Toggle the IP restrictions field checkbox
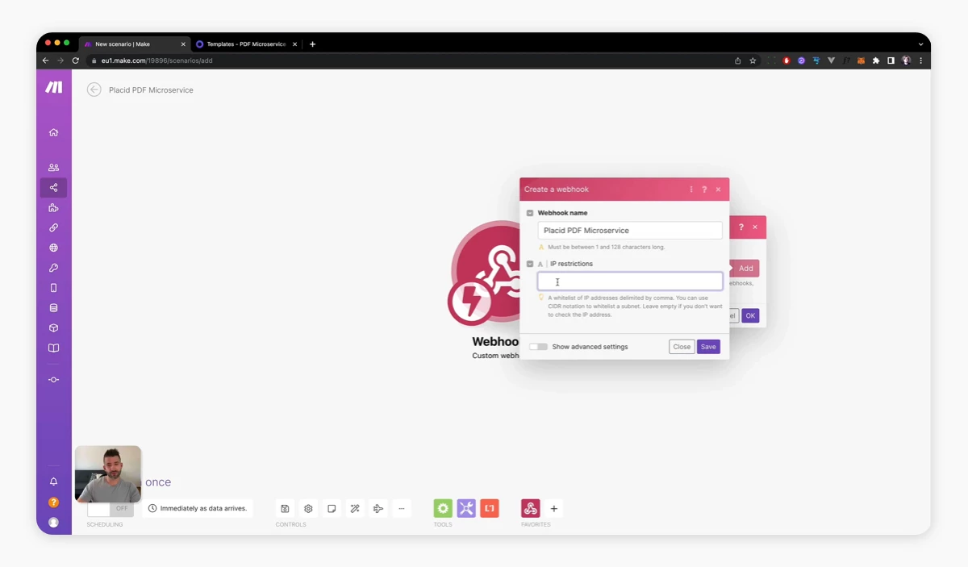 click(530, 264)
